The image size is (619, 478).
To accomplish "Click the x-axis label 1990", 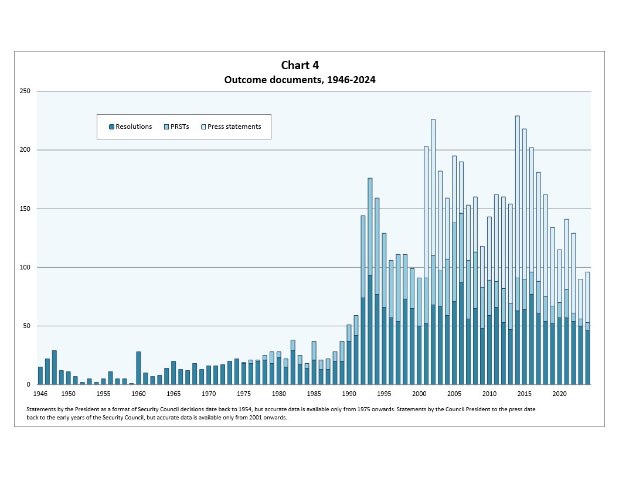I will 349,394.
